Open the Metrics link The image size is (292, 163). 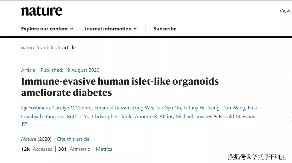click(104, 149)
